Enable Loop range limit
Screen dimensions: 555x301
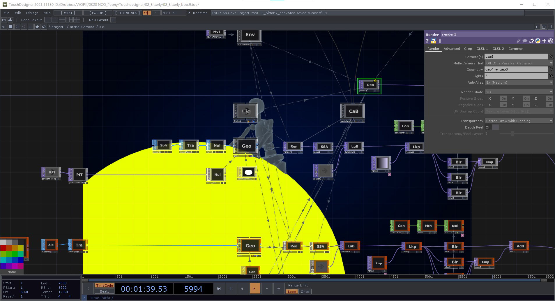click(292, 291)
